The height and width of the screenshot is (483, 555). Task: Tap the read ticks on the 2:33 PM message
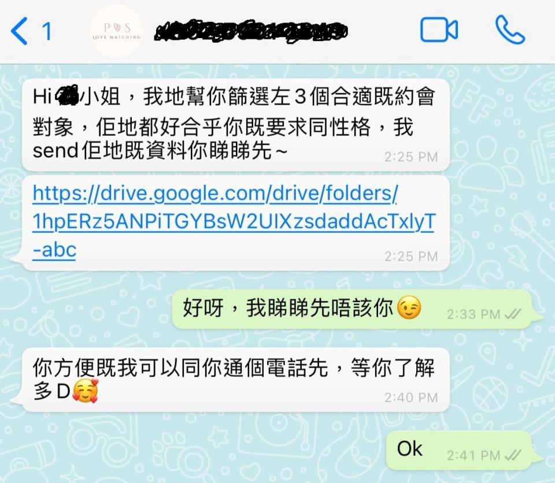coord(513,314)
